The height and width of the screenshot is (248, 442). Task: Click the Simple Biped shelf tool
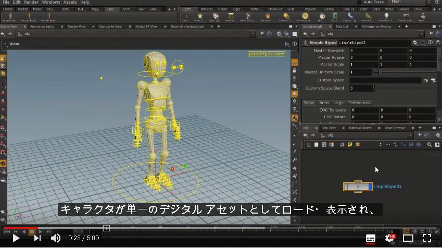pyautogui.click(x=10, y=17)
